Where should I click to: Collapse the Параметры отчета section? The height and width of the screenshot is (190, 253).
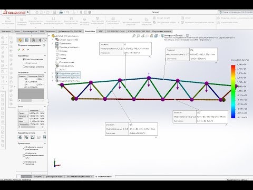point(45,133)
